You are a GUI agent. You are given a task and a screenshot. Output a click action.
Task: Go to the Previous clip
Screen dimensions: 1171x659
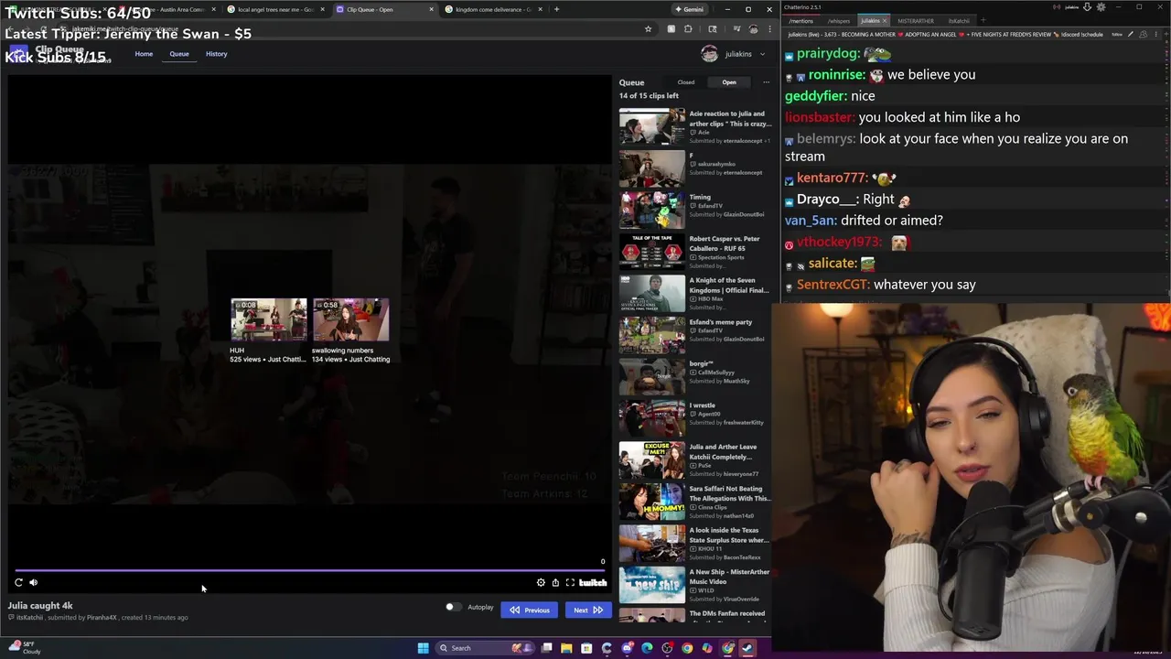529,610
